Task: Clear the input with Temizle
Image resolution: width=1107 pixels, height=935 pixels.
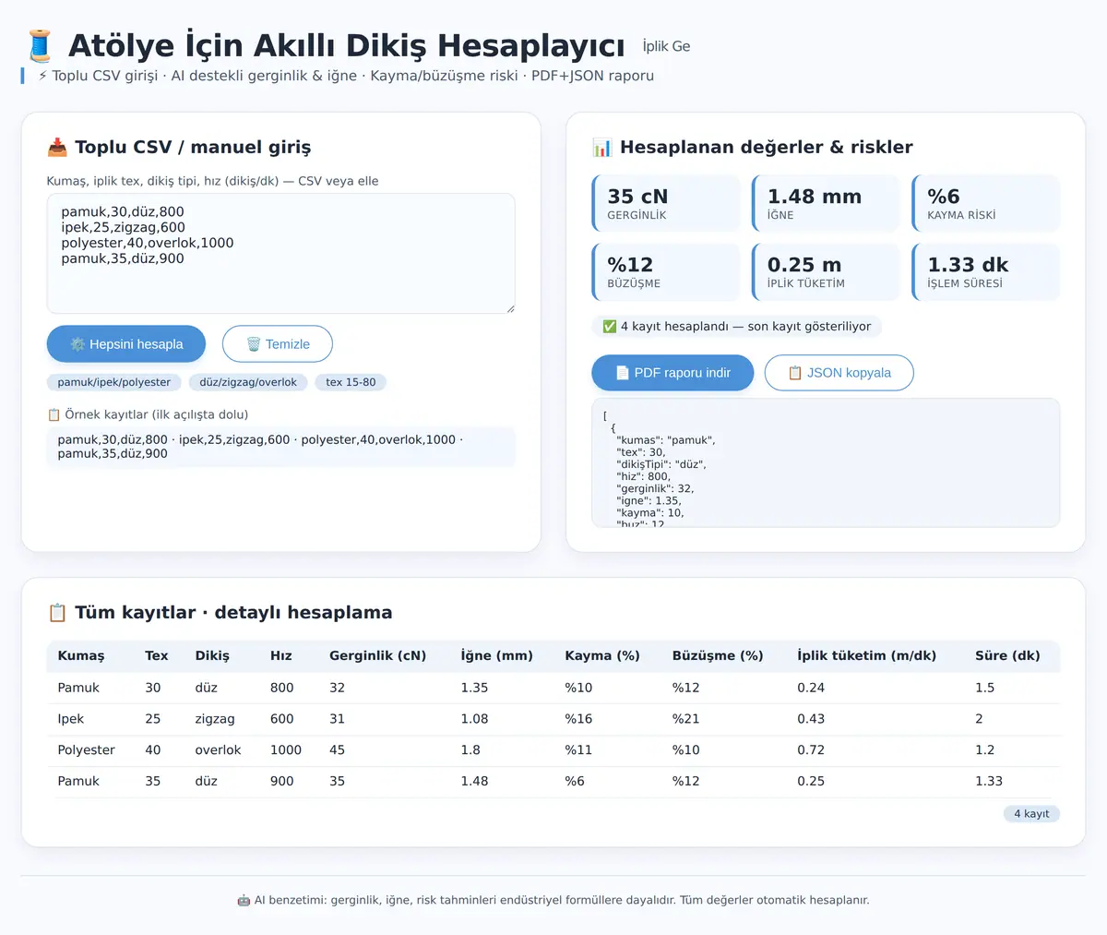Action: click(x=278, y=344)
